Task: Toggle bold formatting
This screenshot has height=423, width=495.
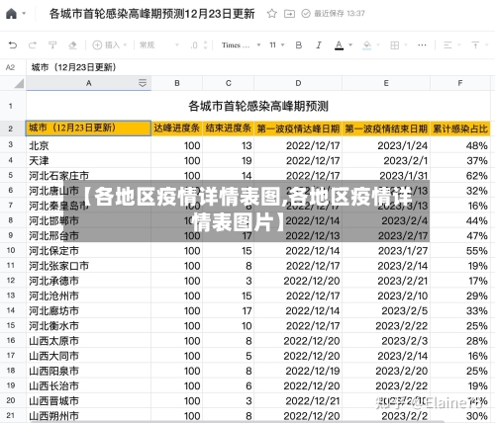Action: pyautogui.click(x=299, y=45)
